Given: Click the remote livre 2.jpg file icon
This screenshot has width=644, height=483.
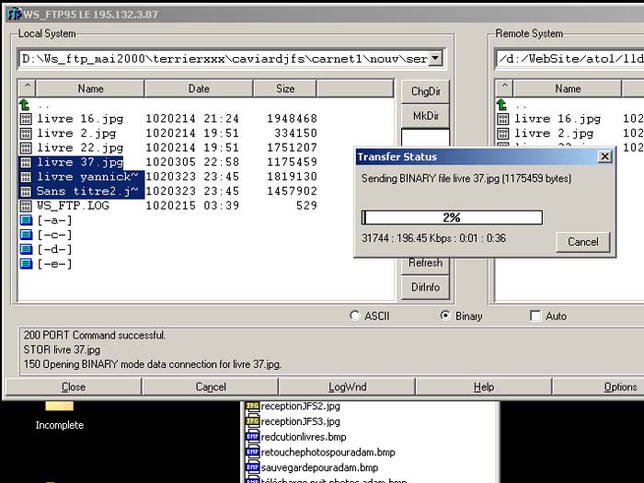Looking at the screenshot, I should [x=502, y=133].
